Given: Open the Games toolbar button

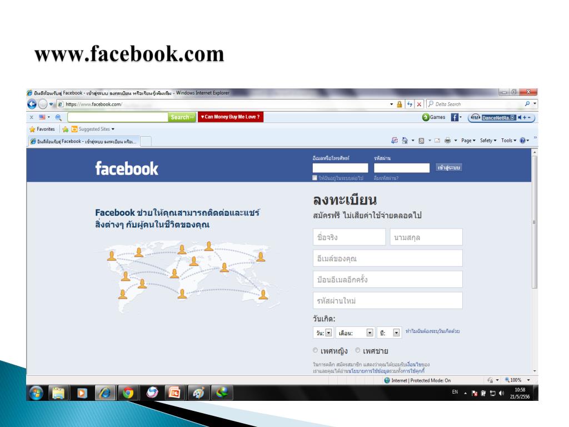Looking at the screenshot, I should [434, 117].
